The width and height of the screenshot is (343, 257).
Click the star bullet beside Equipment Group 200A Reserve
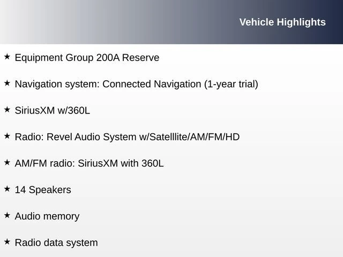(7, 56)
